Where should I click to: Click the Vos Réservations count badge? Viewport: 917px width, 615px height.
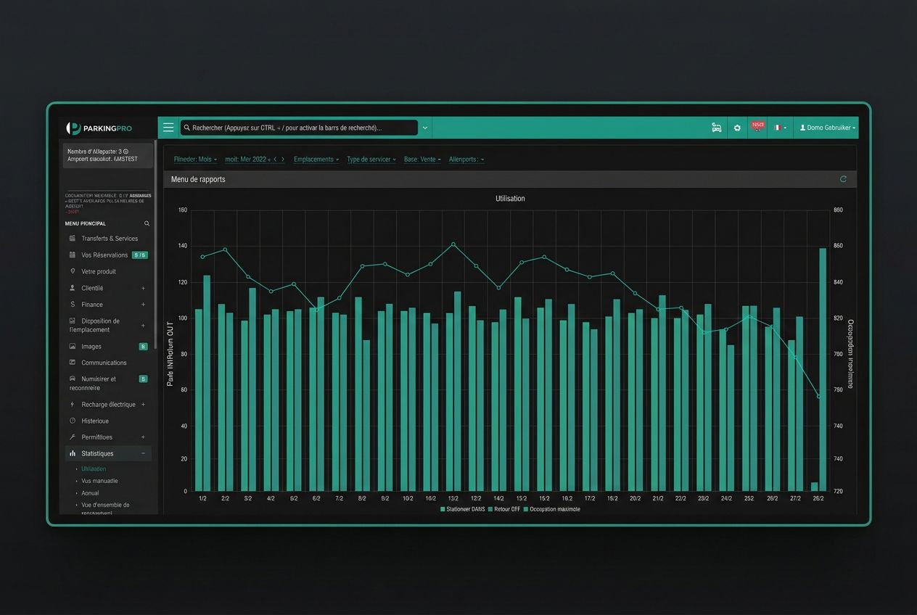(x=140, y=255)
